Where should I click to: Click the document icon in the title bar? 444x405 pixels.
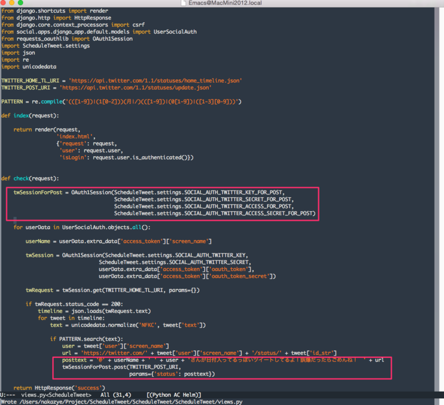[x=184, y=3]
